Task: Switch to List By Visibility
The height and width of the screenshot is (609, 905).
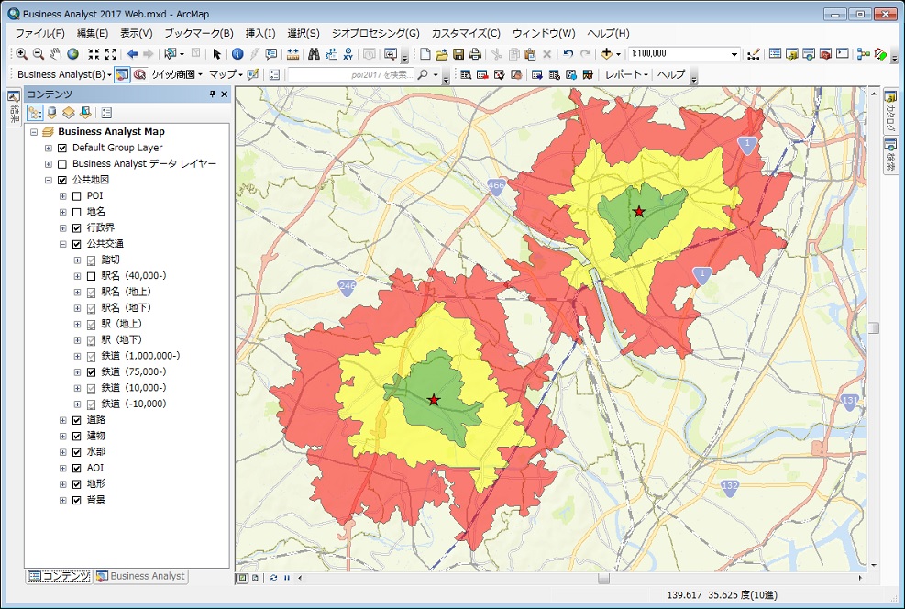Action: tap(69, 113)
